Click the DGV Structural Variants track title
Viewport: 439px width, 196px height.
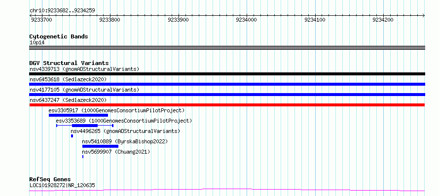point(69,63)
